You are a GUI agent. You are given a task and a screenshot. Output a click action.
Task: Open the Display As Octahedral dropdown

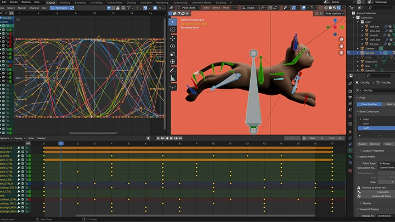386,216
